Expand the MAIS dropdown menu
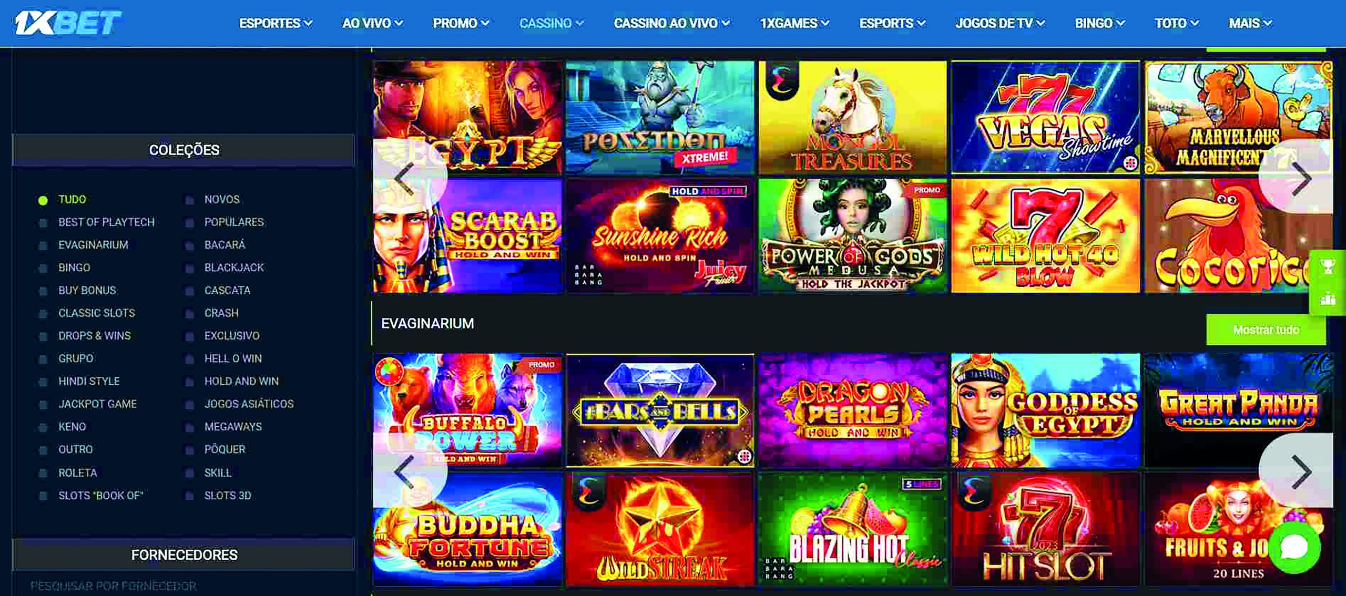This screenshot has width=1346, height=596. tap(1250, 23)
